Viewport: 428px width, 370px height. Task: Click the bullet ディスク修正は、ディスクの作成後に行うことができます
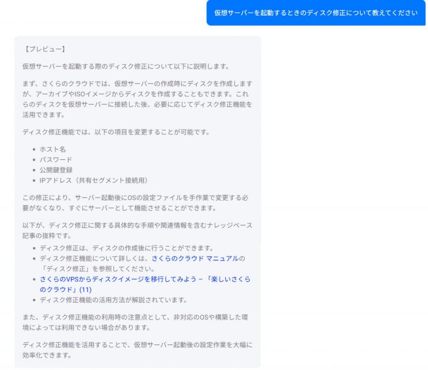127,248
